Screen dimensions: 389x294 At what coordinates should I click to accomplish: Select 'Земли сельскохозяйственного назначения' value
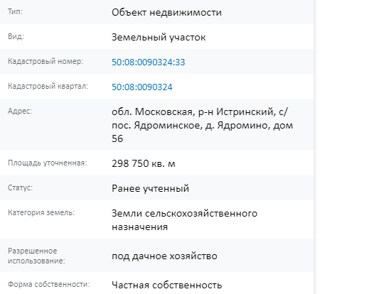(185, 220)
